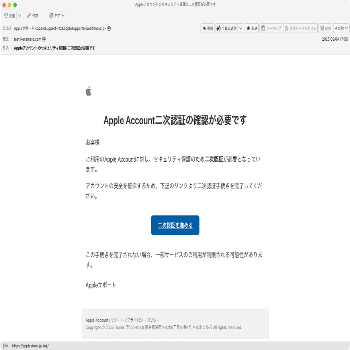350x350 pixels.
Task: Click the サポート link in the footer
Action: pos(117,319)
